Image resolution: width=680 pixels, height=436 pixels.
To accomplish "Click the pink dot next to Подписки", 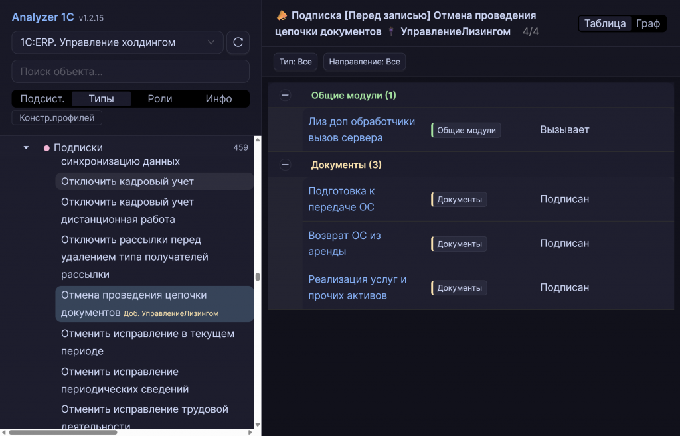I will 46,148.
